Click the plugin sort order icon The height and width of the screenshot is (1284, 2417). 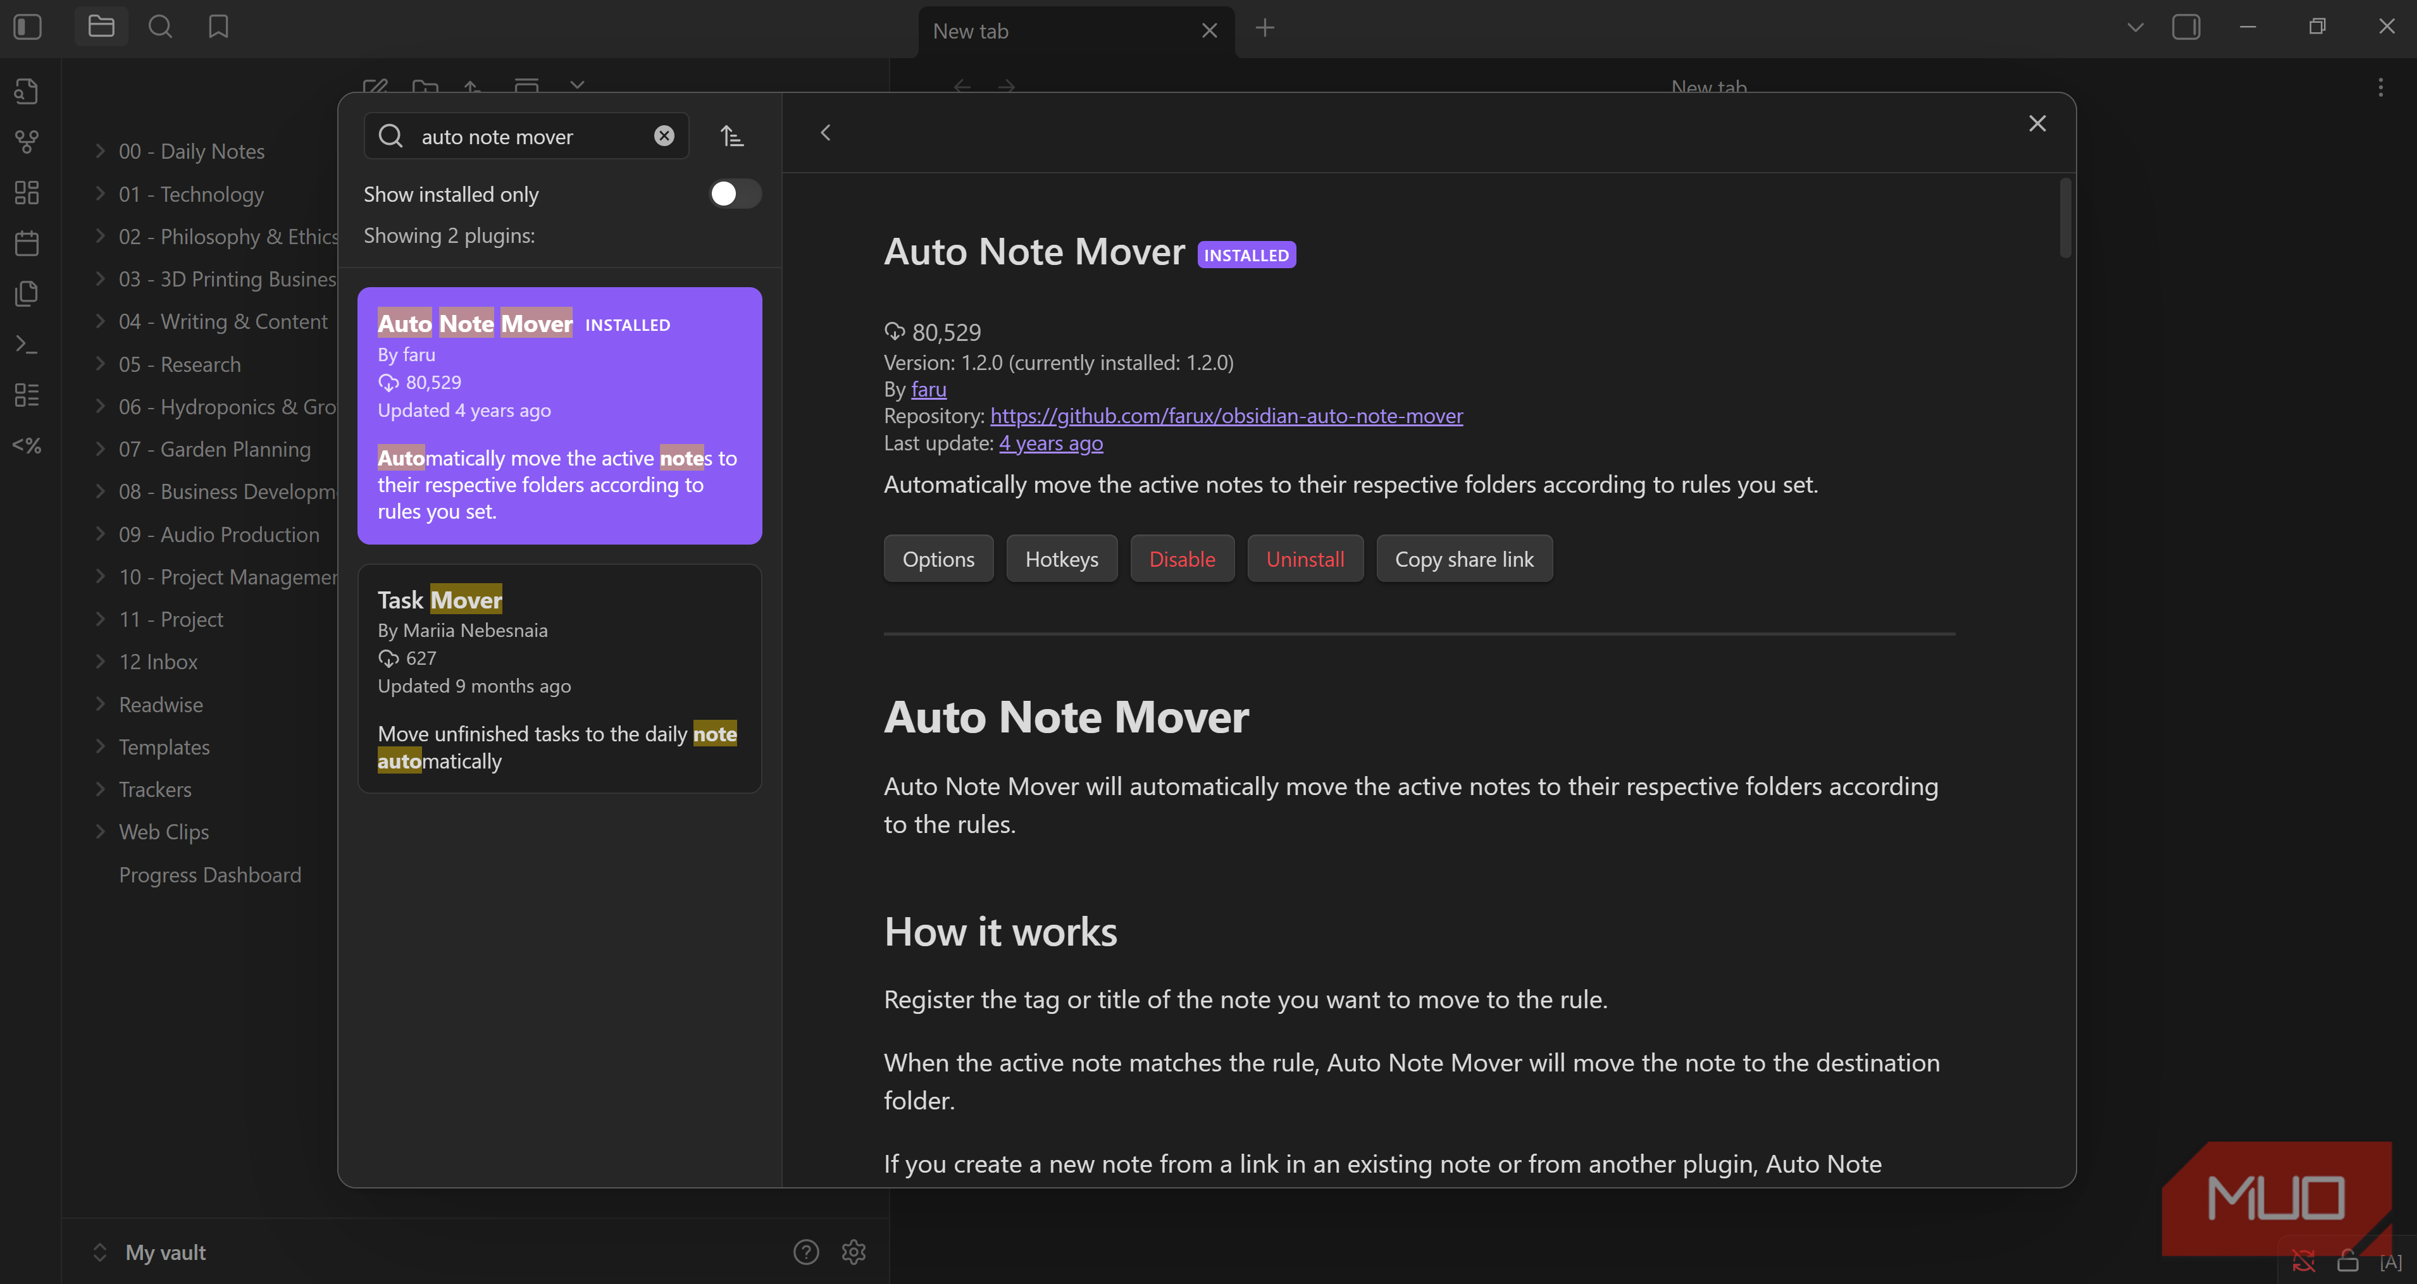click(x=732, y=136)
